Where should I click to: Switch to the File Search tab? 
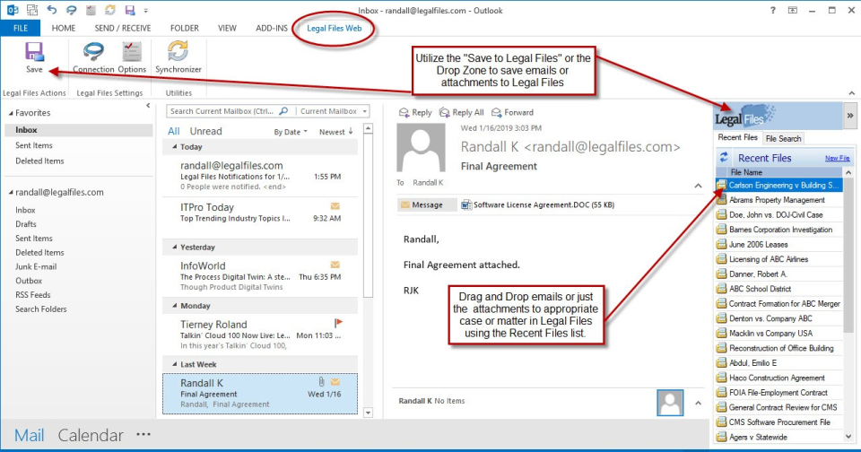[783, 138]
